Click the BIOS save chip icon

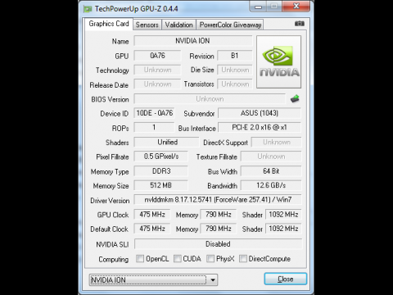click(295, 98)
